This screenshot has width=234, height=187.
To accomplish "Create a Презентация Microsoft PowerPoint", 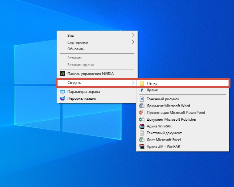I will point(182,113).
